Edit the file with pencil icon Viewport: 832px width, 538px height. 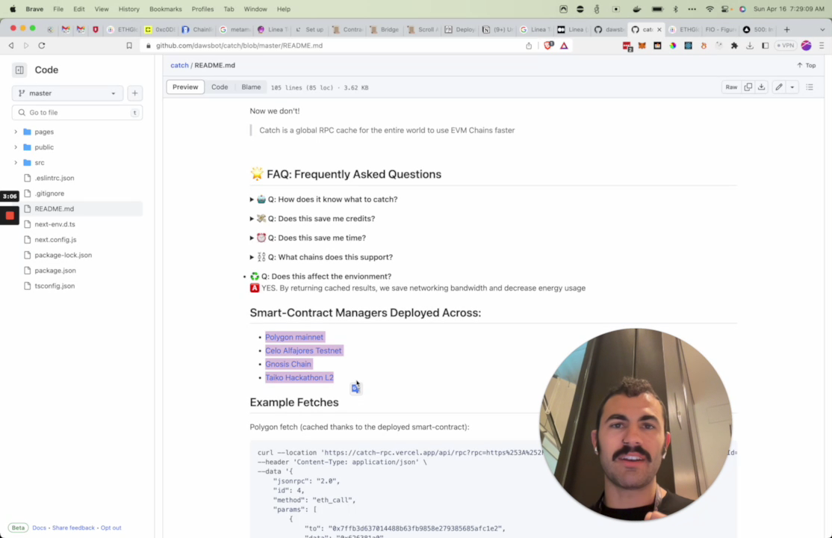tap(778, 87)
